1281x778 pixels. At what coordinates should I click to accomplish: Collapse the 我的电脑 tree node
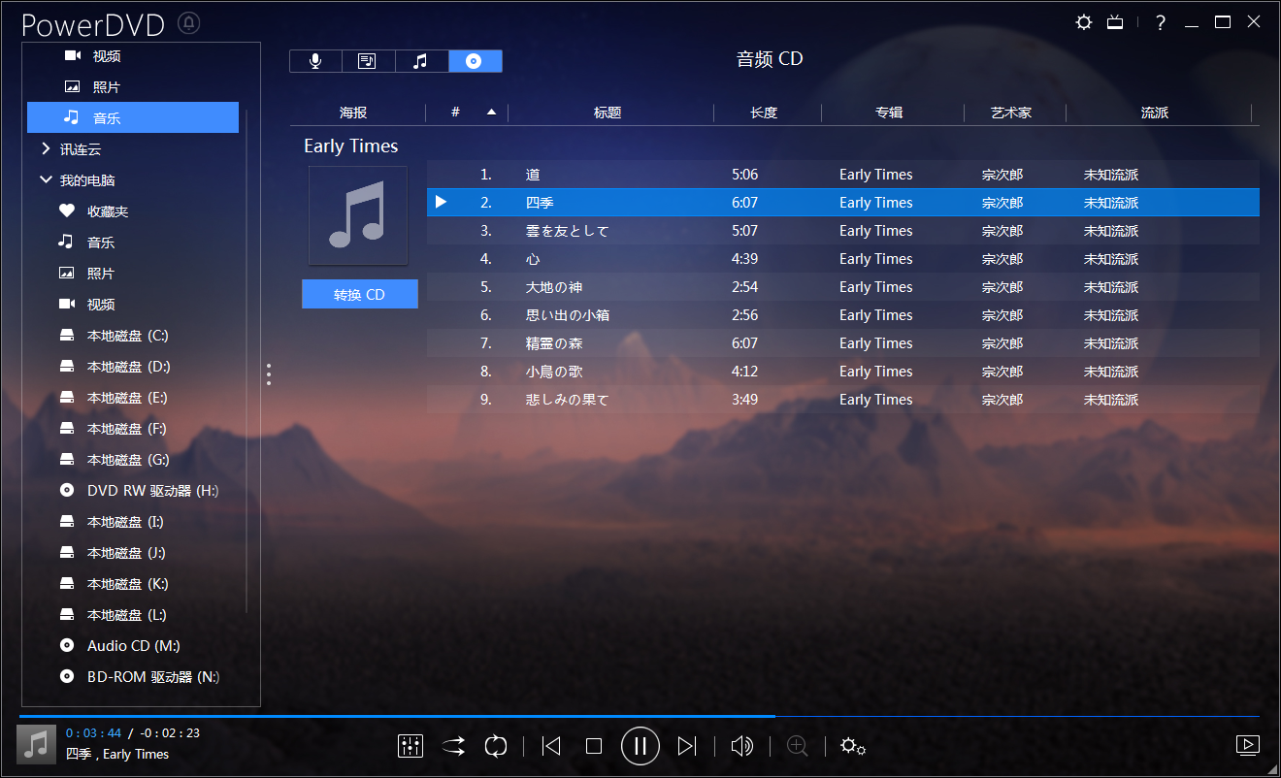coord(46,180)
